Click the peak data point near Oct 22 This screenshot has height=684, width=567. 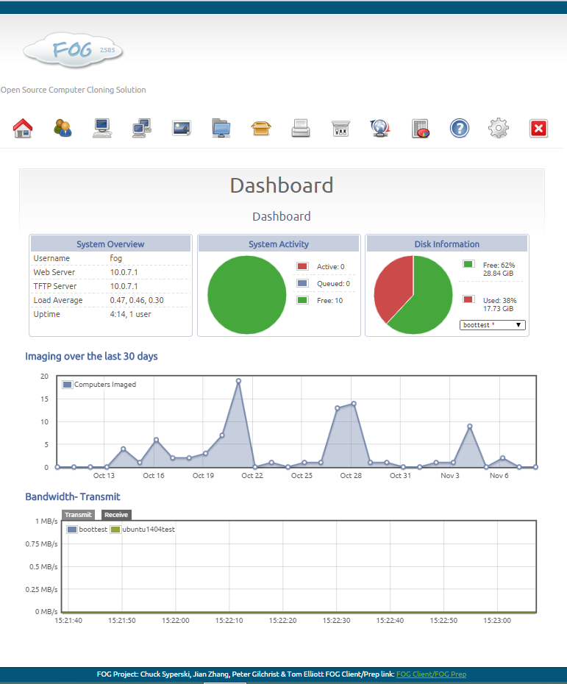(238, 381)
